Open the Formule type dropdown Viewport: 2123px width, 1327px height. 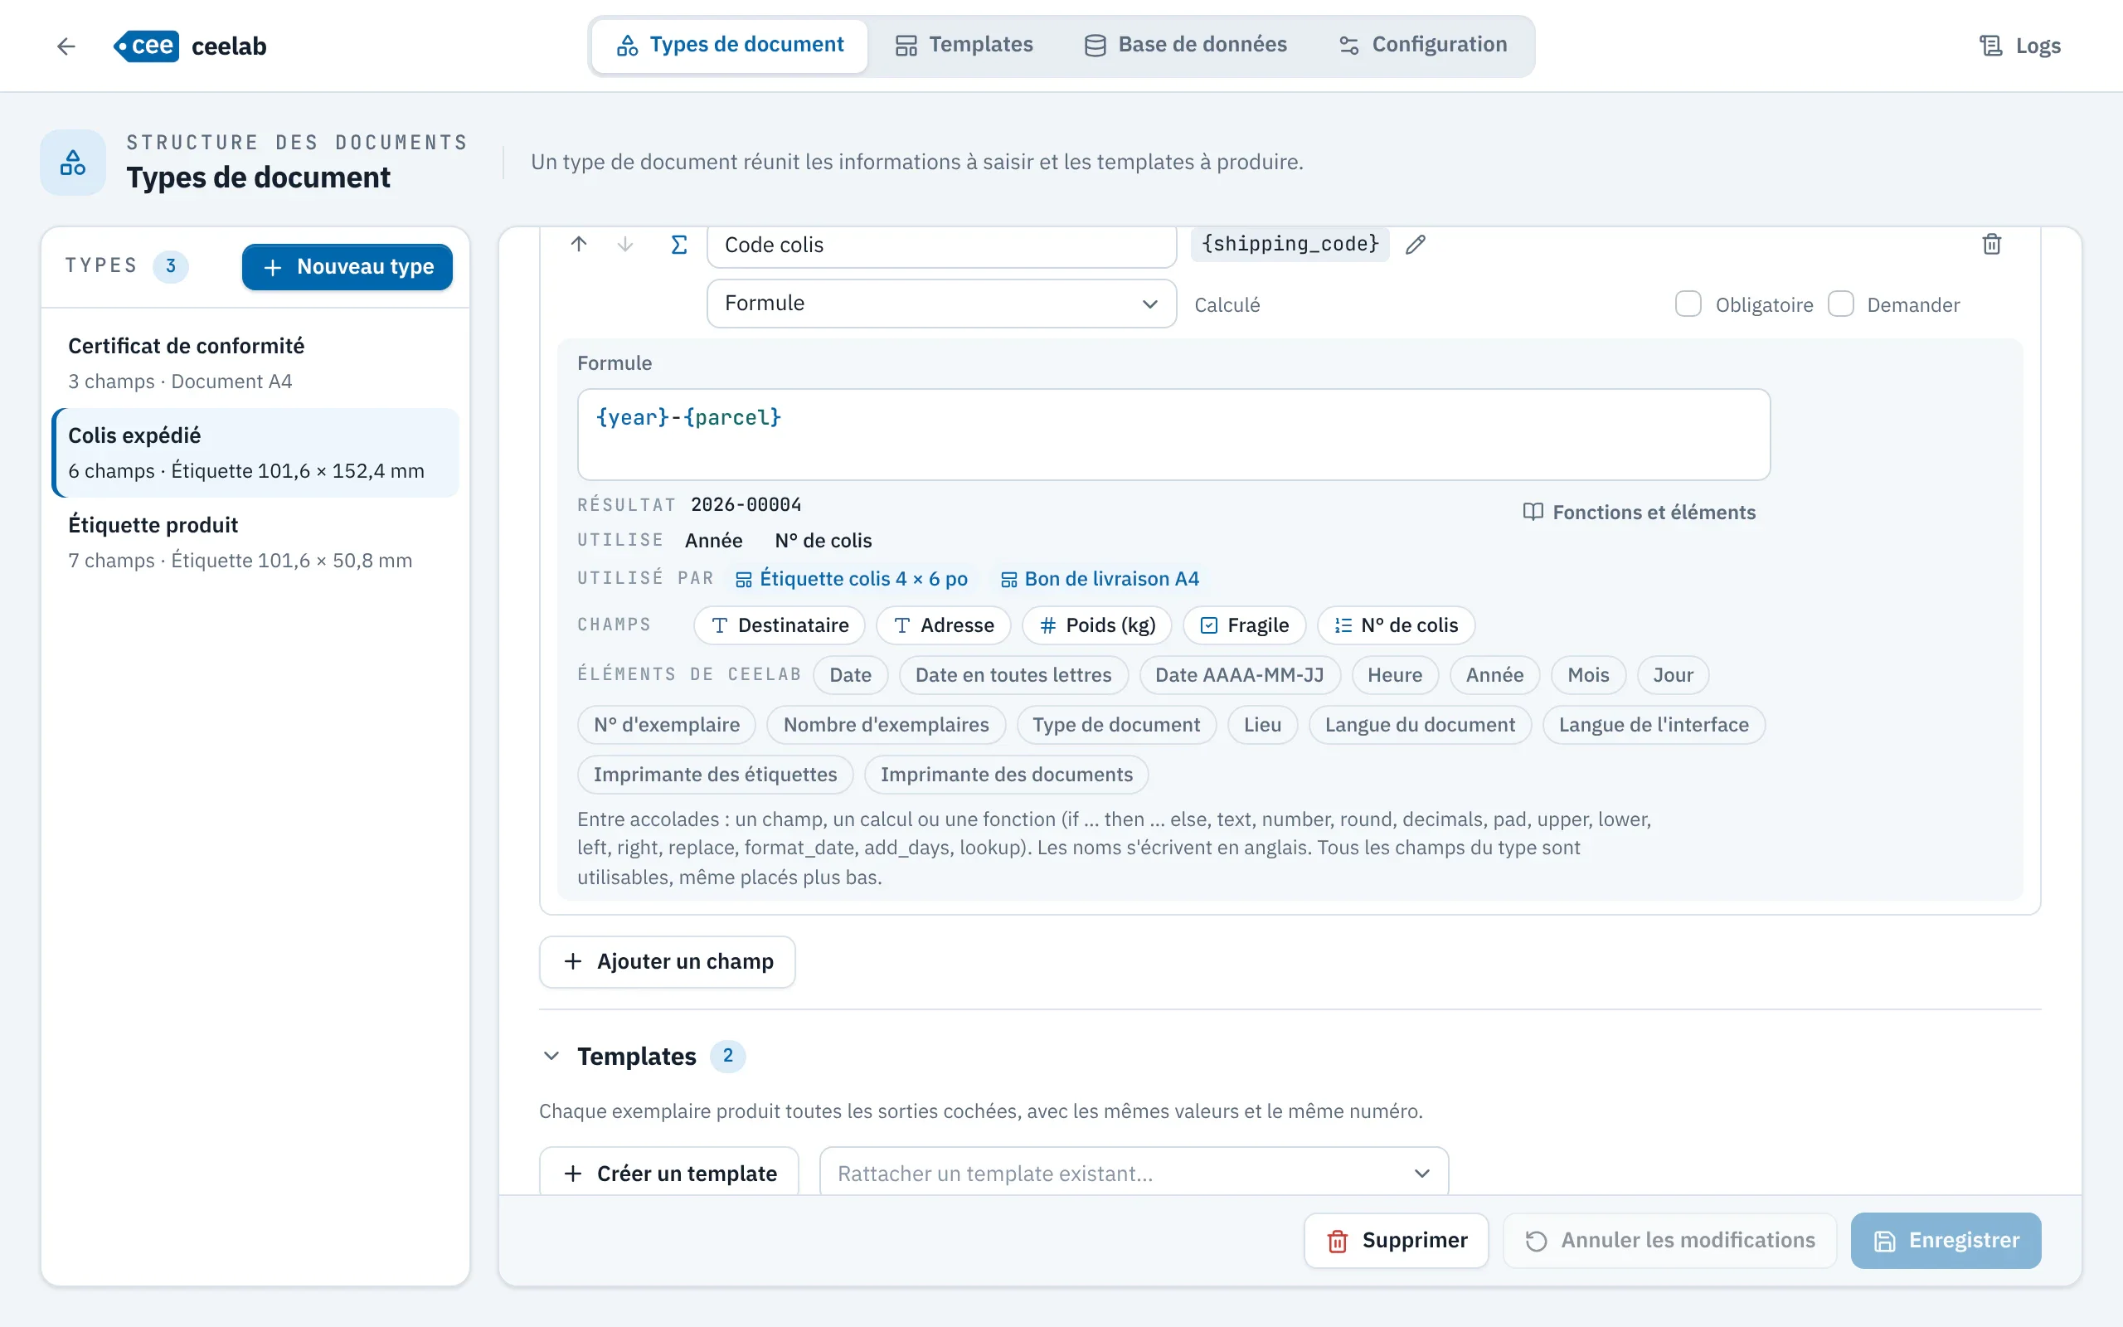point(941,304)
